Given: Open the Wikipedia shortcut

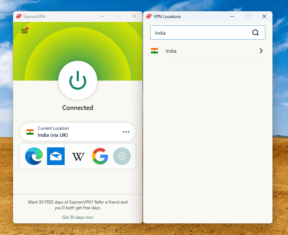Looking at the screenshot, I should pos(78,156).
